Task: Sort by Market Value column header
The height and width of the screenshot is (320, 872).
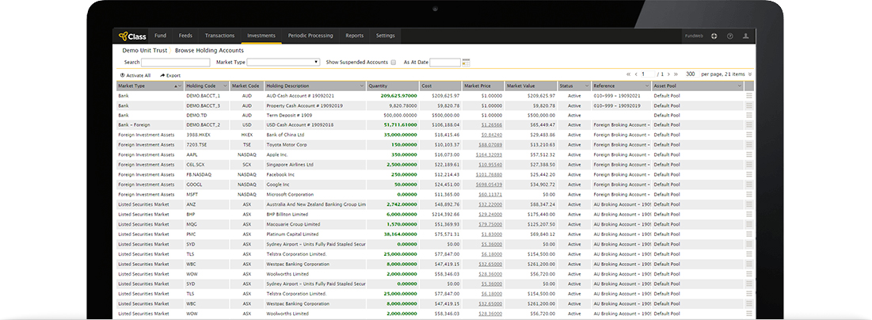Action: 531,86
